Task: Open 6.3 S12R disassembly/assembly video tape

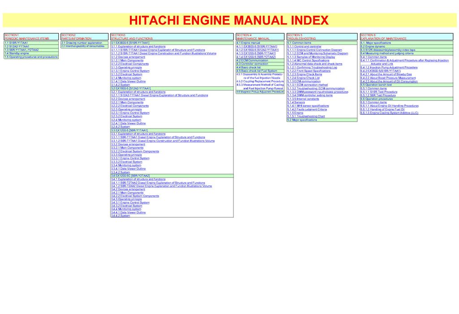Action: pos(388,50)
